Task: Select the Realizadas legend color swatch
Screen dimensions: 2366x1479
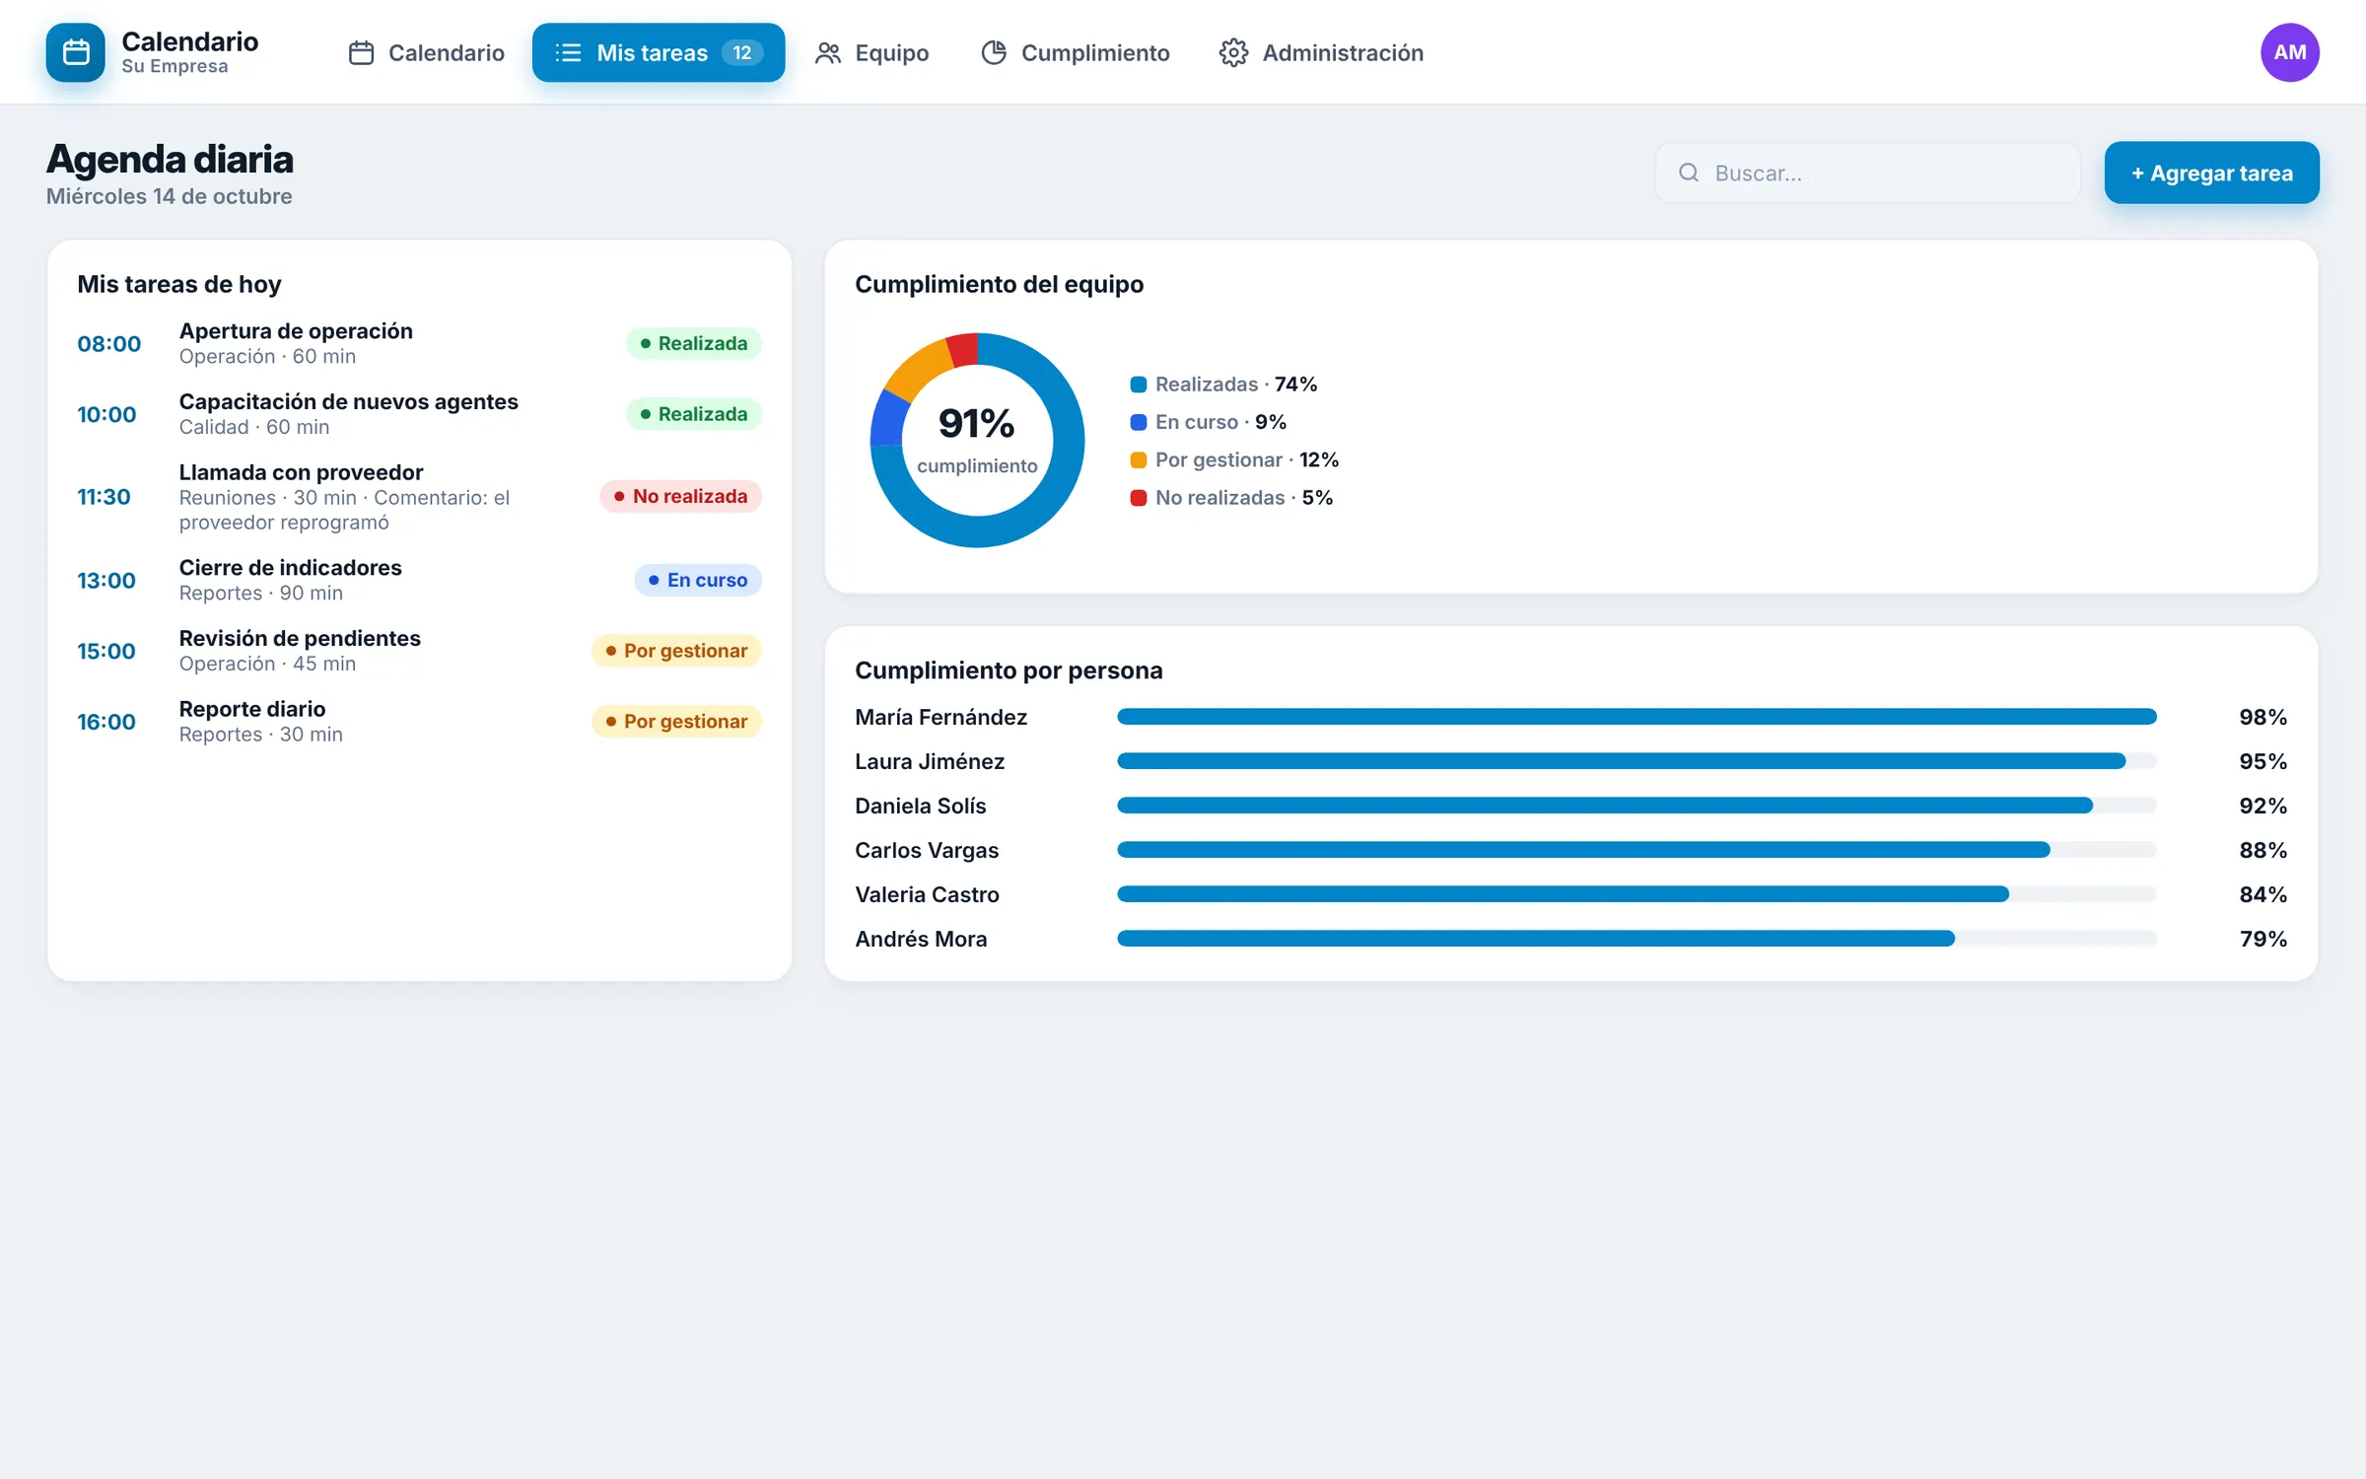Action: [1139, 385]
